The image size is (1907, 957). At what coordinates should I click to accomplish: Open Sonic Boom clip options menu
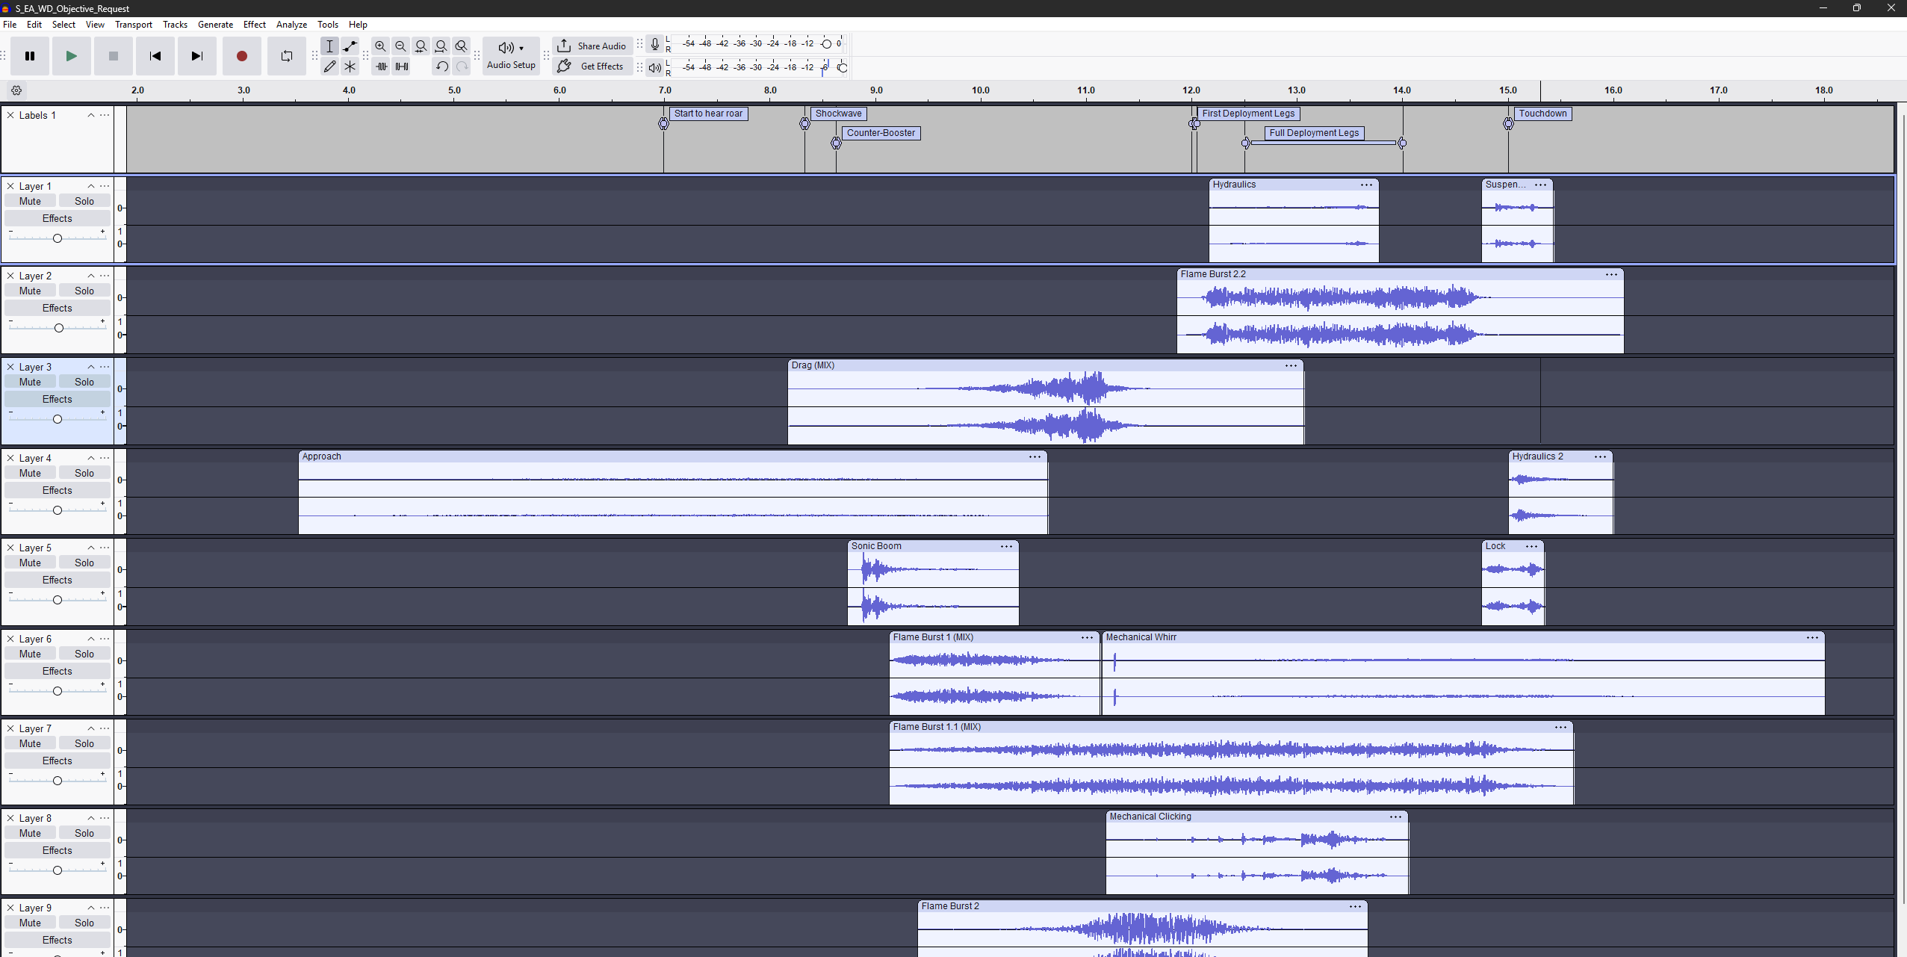click(1006, 547)
